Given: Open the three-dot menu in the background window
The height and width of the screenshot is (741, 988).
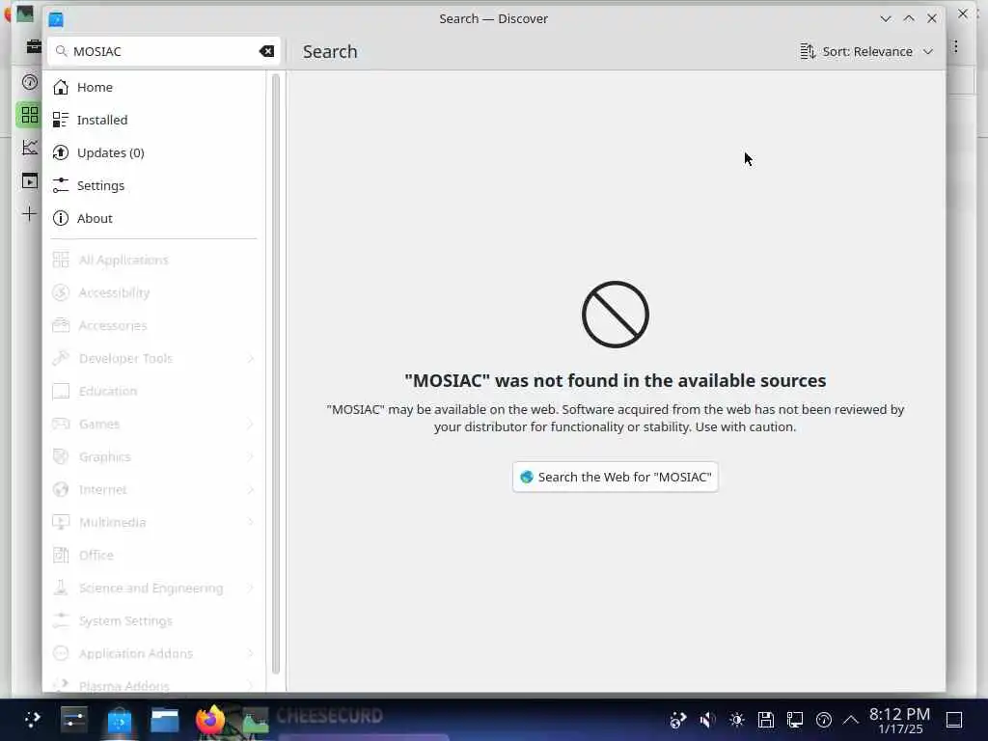Looking at the screenshot, I should tap(956, 46).
